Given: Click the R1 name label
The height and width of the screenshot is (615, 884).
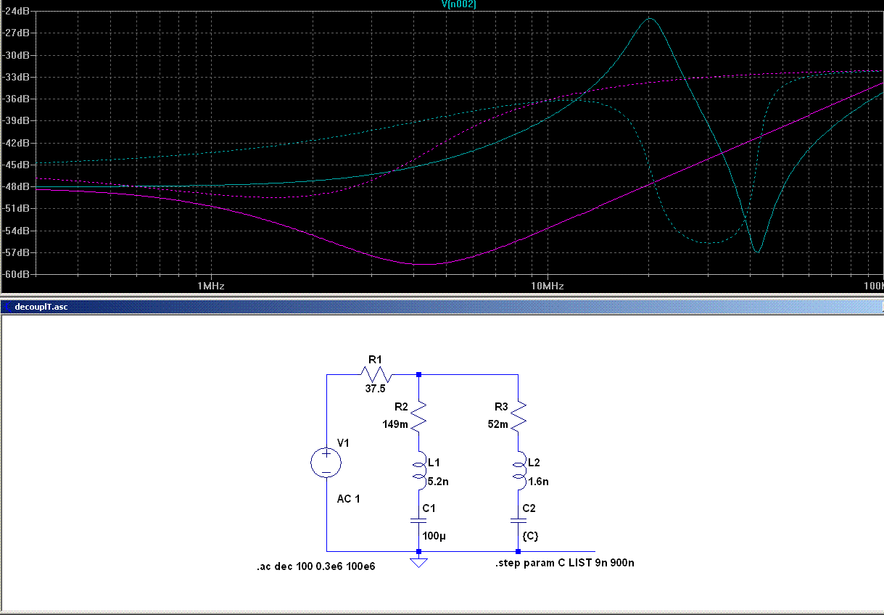Looking at the screenshot, I should point(374,359).
